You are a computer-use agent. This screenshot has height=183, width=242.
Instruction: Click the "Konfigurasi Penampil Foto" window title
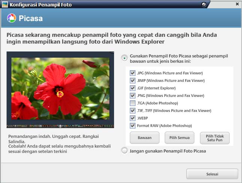41,5
